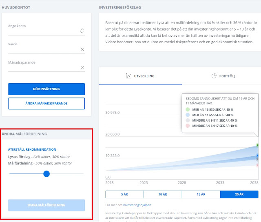Select the 5 år time horizon
261x222 pixels.
coord(124,194)
